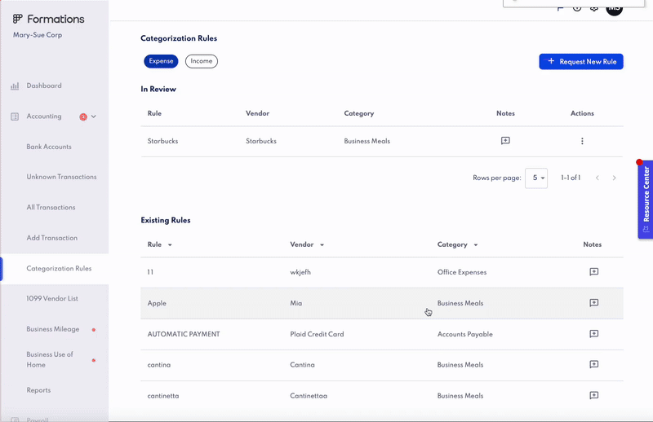The image size is (653, 422).
Task: Select the AUTOMATIC PAYMENT rule name
Action: 184,334
